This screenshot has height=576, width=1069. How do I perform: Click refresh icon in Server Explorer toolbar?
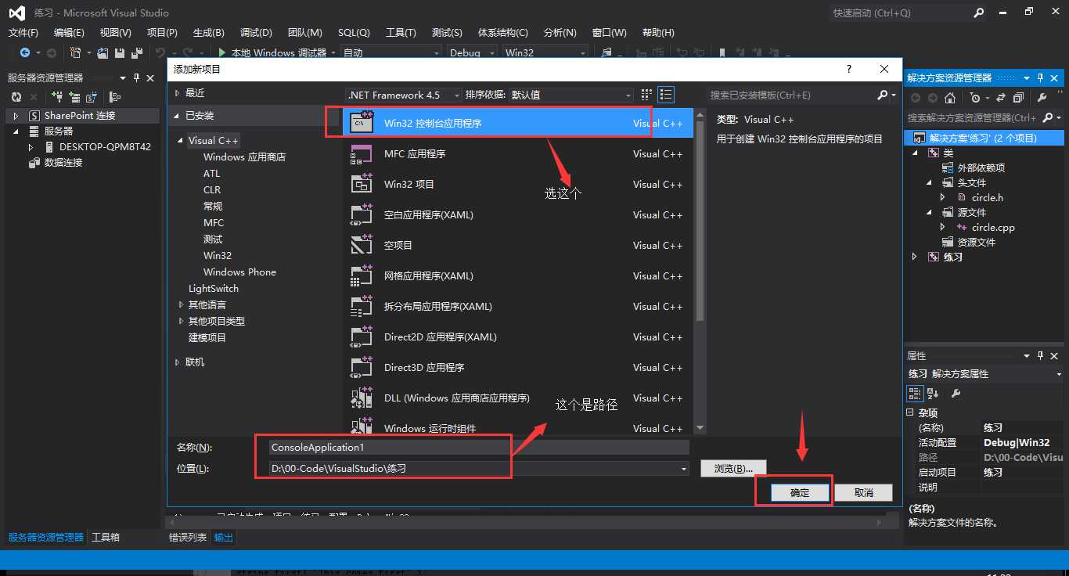coord(16,97)
